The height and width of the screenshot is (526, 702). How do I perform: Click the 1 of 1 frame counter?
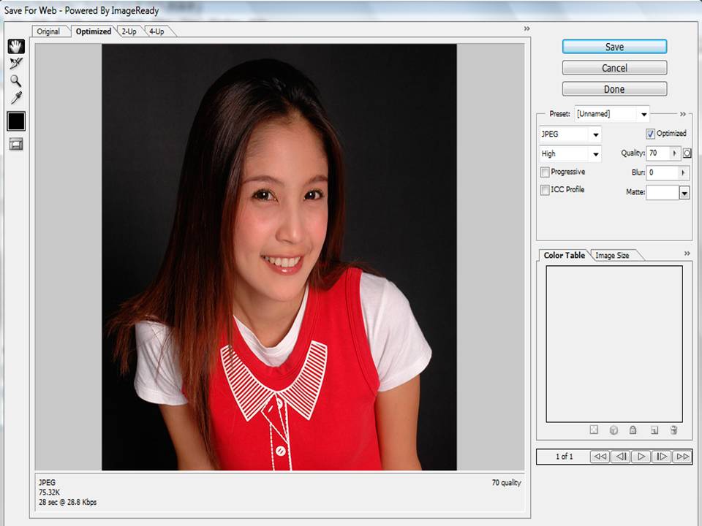[x=564, y=457]
